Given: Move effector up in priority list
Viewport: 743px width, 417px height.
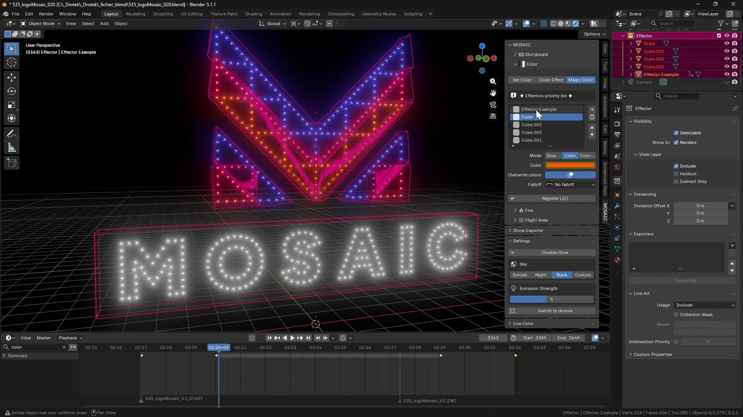Looking at the screenshot, I should 592,127.
